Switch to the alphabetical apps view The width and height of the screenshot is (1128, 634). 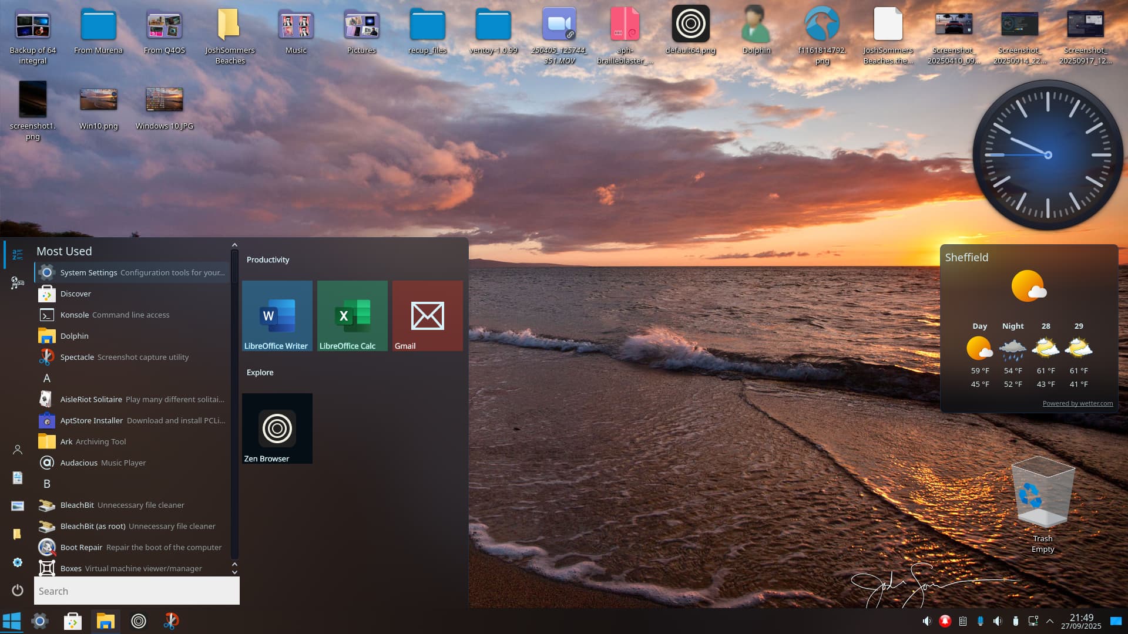click(x=18, y=254)
